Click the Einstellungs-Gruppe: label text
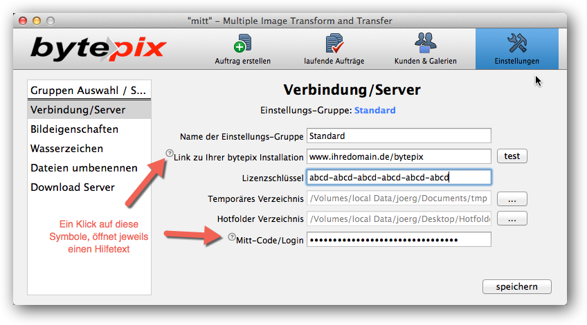The height and width of the screenshot is (325, 587). (x=306, y=111)
